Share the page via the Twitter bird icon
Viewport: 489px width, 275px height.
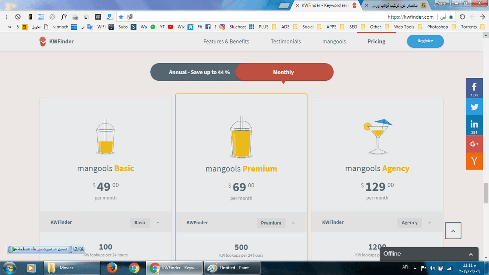474,107
